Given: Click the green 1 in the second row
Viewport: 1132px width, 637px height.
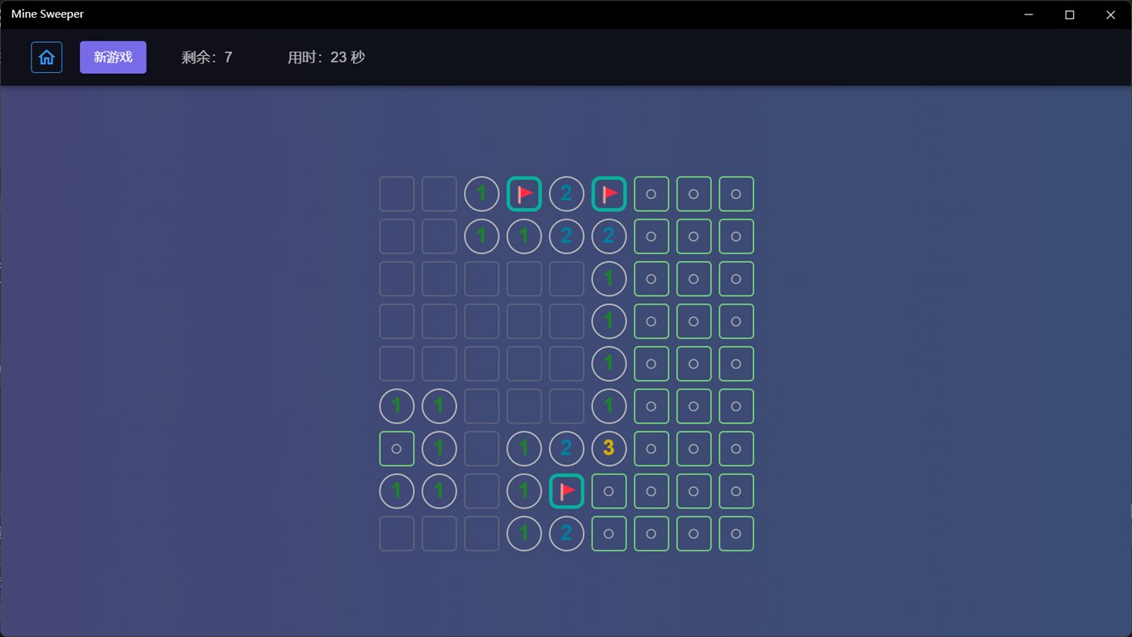Looking at the screenshot, I should coord(481,236).
